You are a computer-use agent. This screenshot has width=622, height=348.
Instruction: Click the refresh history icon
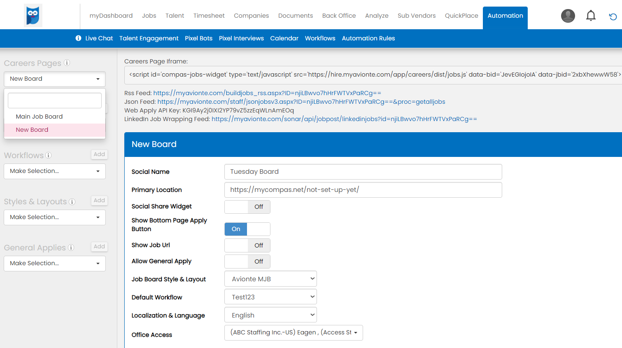click(613, 16)
